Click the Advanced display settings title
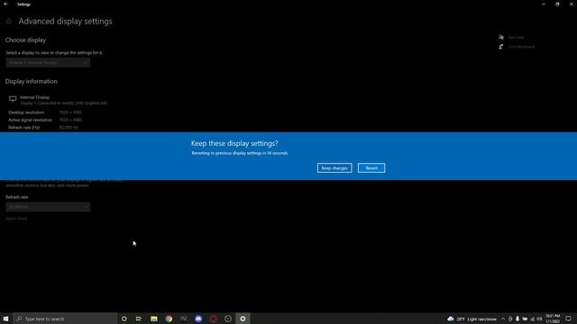Viewport: 577px width, 324px height. pos(66,22)
